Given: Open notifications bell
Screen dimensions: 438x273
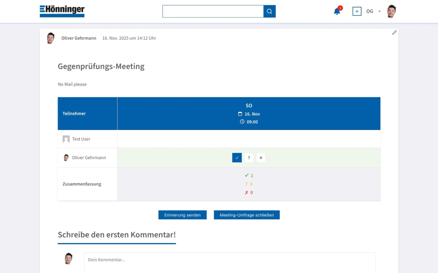Looking at the screenshot, I should 337,11.
